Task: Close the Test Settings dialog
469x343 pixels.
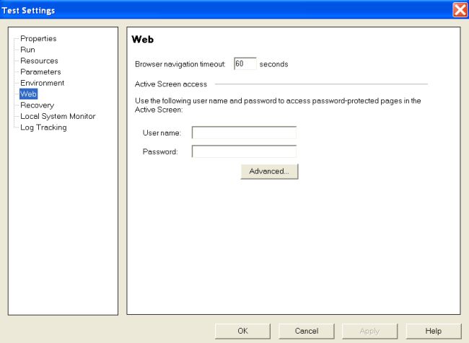Action: [460, 10]
